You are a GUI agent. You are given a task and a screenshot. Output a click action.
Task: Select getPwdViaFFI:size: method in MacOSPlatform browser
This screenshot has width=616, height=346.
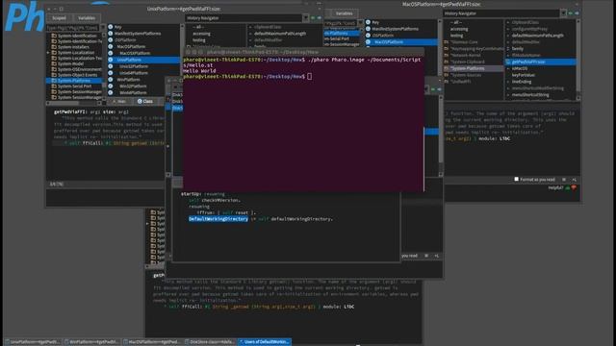pos(541,62)
